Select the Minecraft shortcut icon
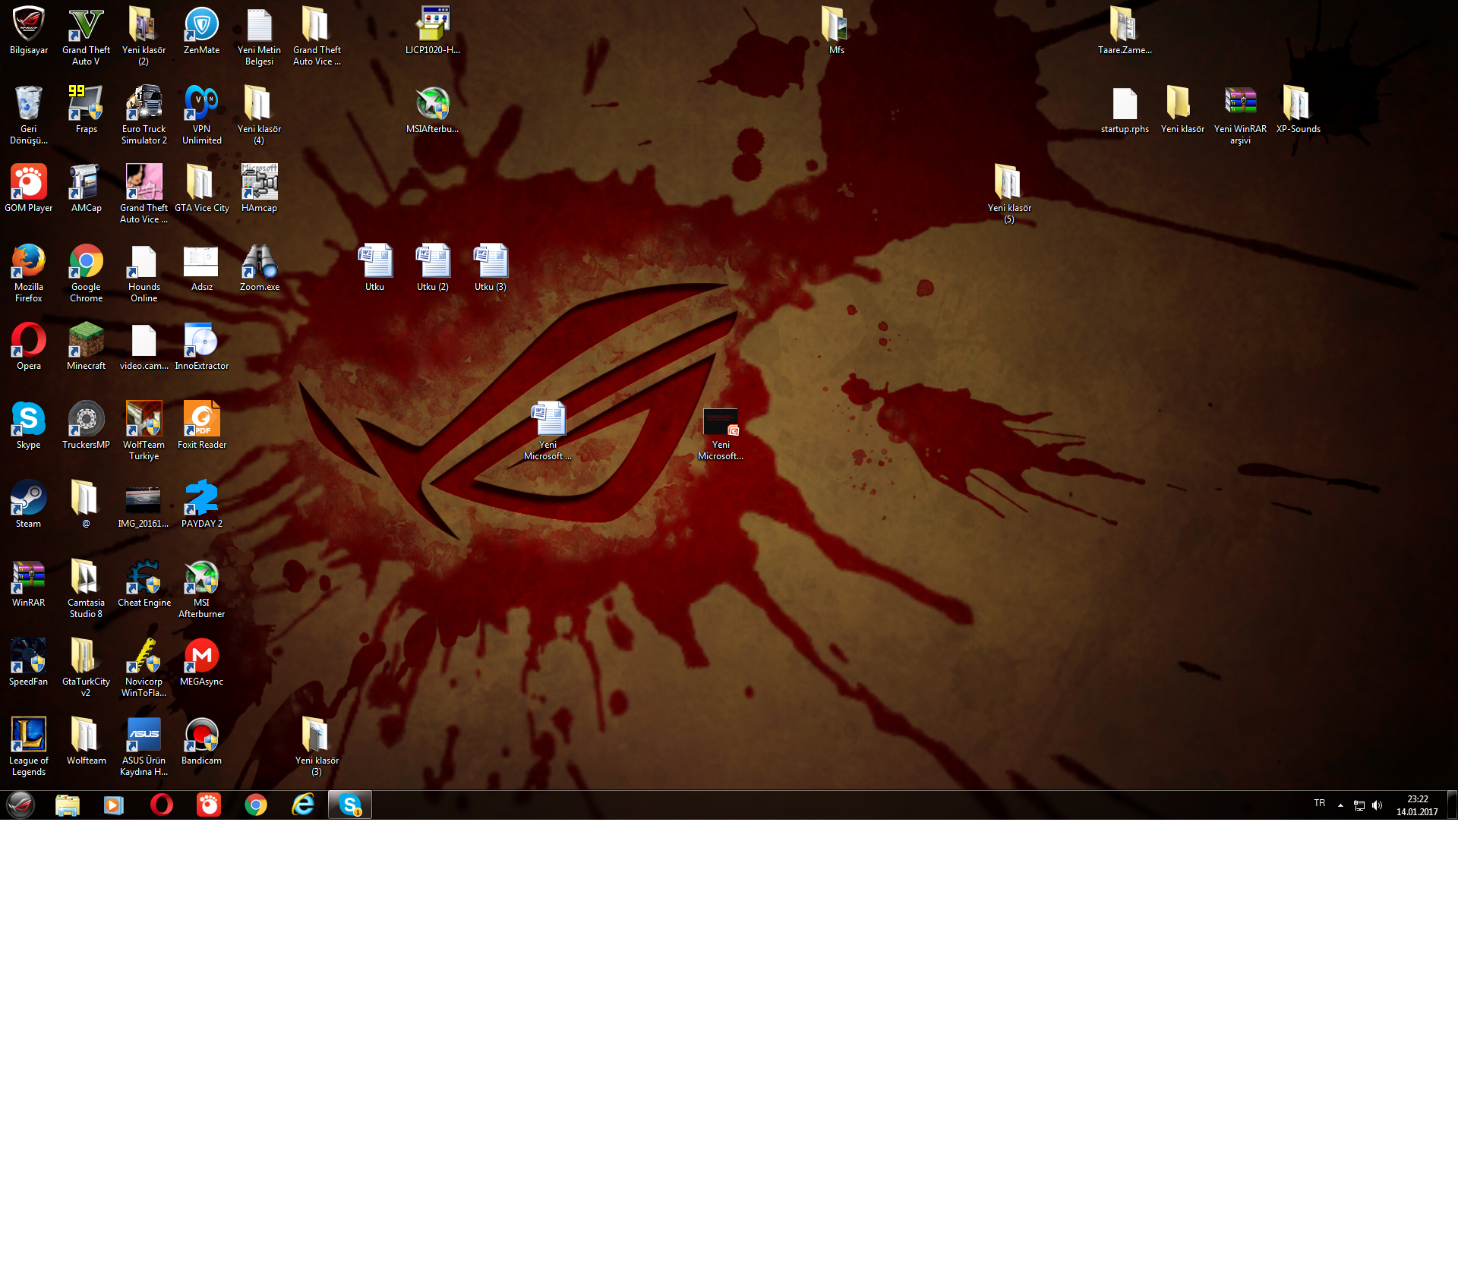The height and width of the screenshot is (1263, 1458). [86, 341]
